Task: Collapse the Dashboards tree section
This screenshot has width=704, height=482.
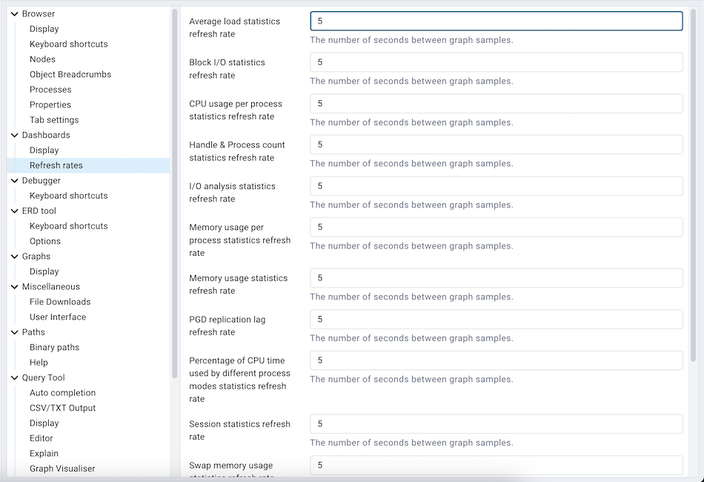Action: (13, 135)
